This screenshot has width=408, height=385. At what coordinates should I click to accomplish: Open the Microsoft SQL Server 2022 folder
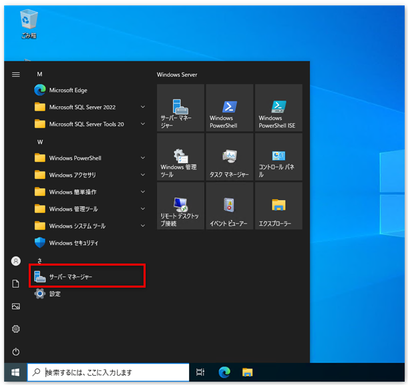tap(88, 107)
